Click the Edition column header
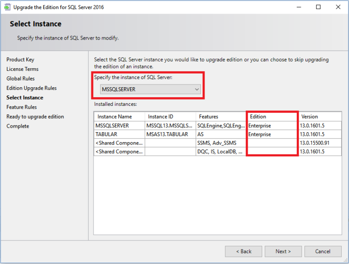Screen dimensions: 349x264 click(273, 117)
